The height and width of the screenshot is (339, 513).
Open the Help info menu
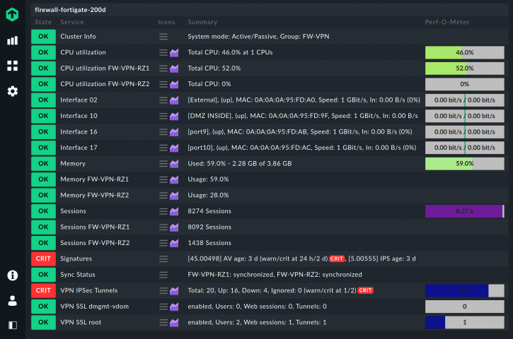tap(12, 275)
